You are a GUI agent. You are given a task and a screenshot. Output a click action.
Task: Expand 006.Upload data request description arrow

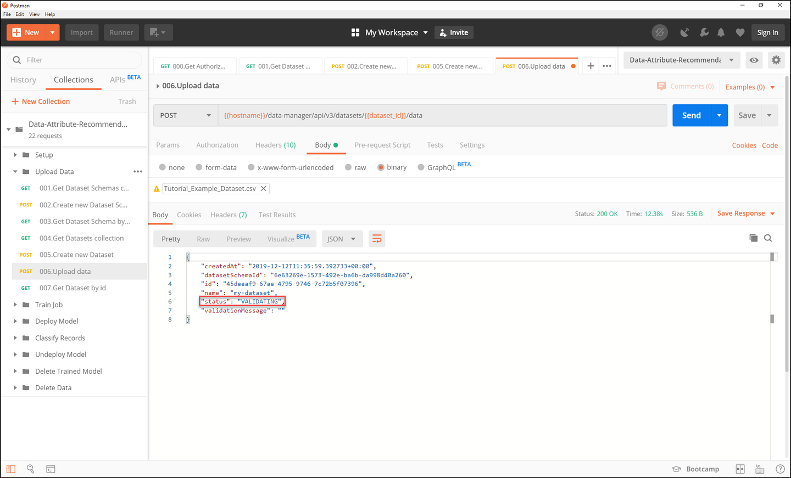tap(158, 86)
